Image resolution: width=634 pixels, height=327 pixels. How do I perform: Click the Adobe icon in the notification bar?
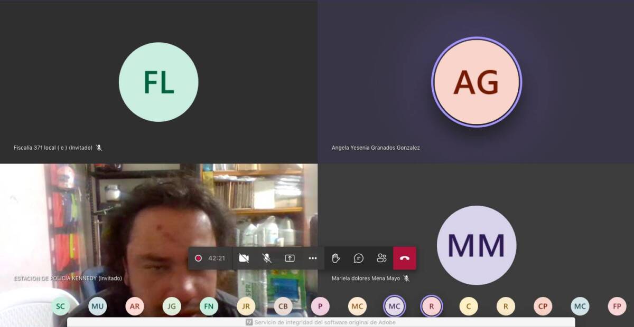pos(249,322)
